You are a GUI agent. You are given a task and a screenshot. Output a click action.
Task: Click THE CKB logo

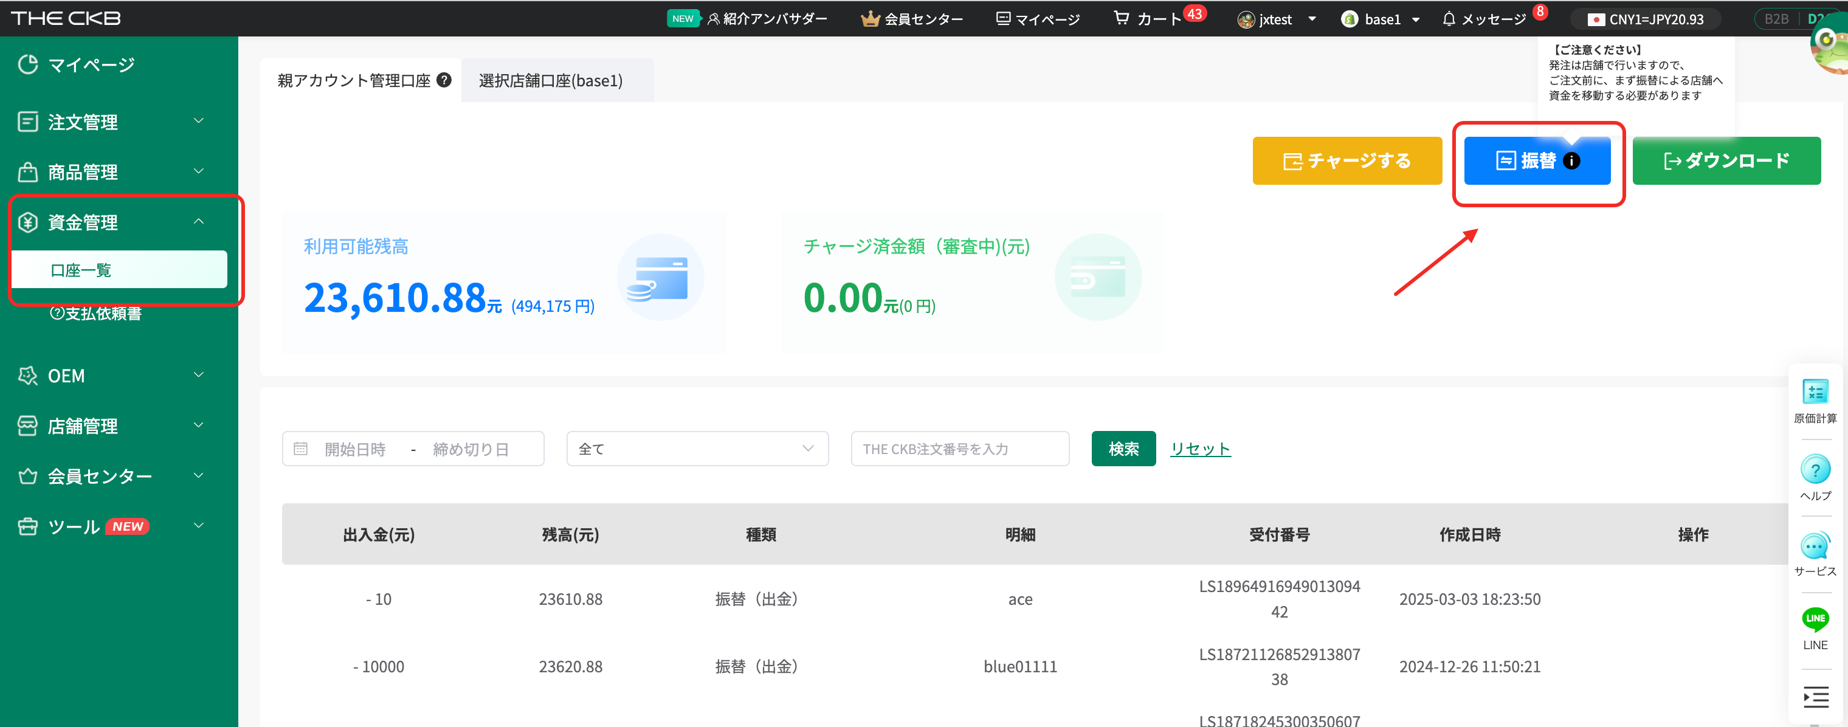tap(65, 19)
